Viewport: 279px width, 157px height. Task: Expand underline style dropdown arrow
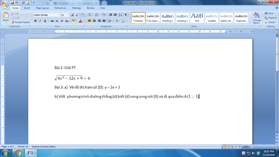click(x=48, y=21)
